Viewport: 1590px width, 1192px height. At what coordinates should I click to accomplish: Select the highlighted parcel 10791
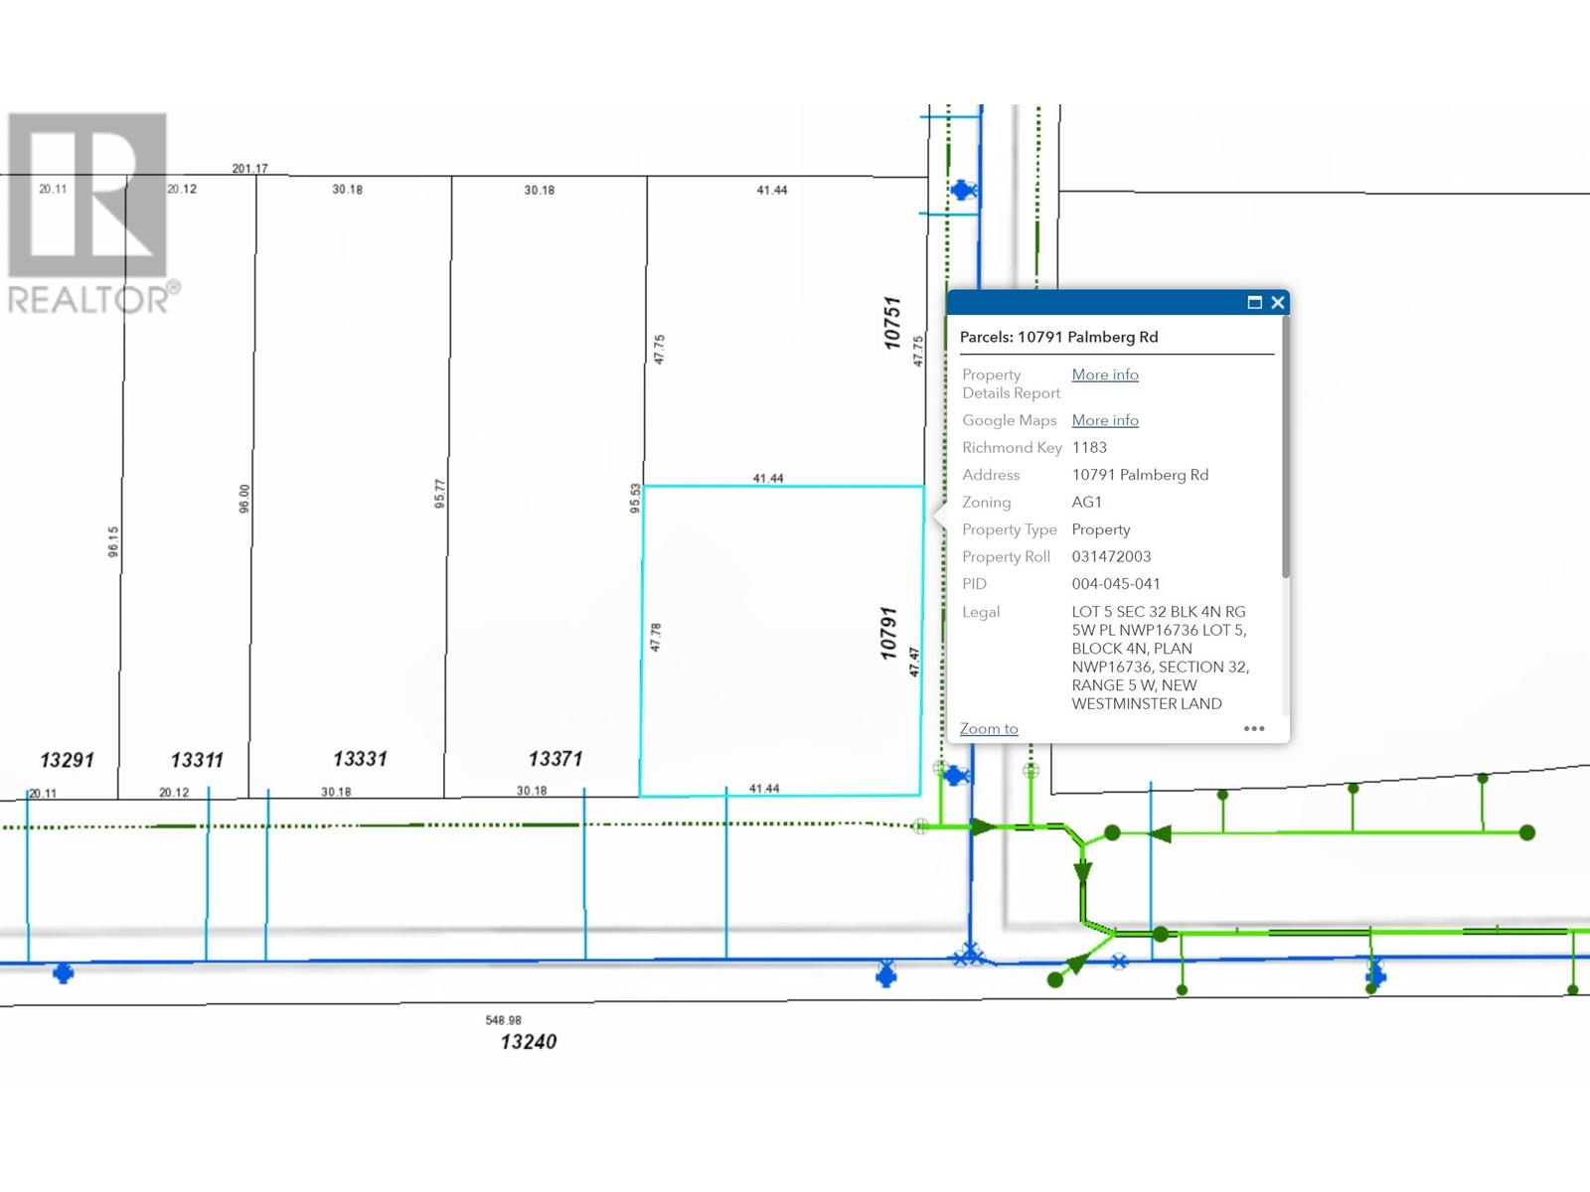(x=781, y=641)
